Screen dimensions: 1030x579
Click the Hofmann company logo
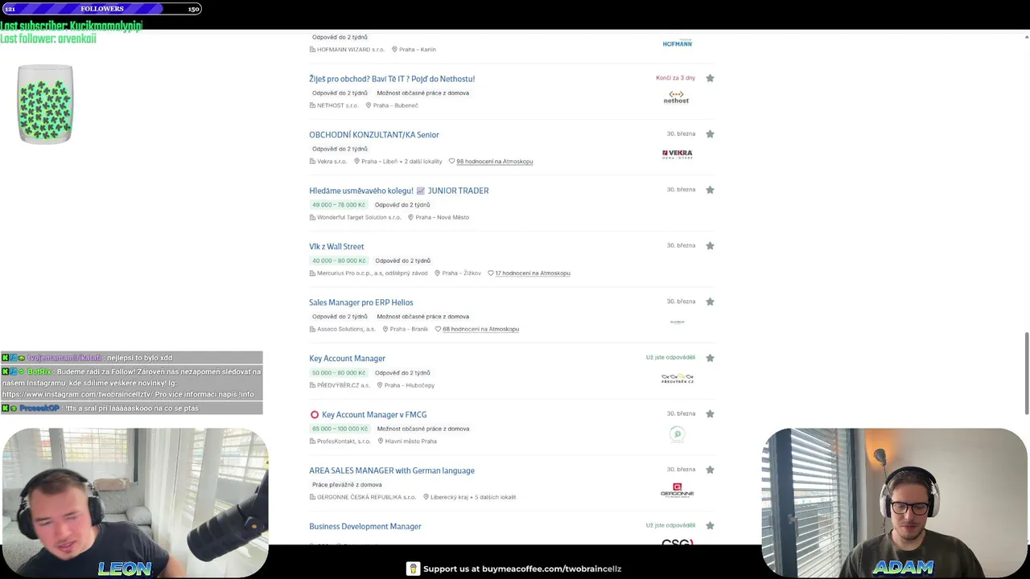(x=677, y=43)
